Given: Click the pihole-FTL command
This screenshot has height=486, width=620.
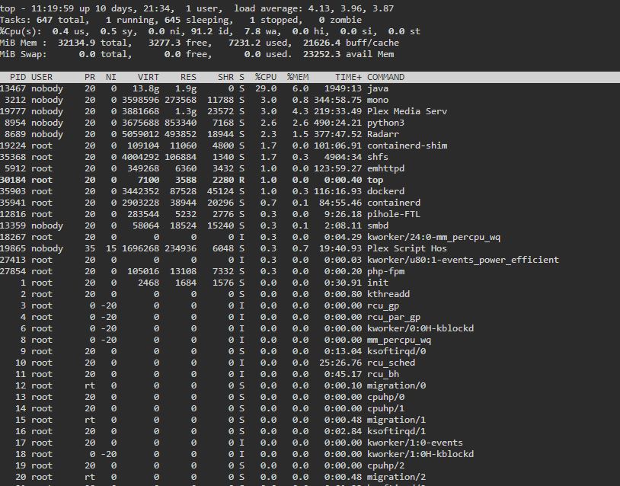Looking at the screenshot, I should click(x=394, y=214).
